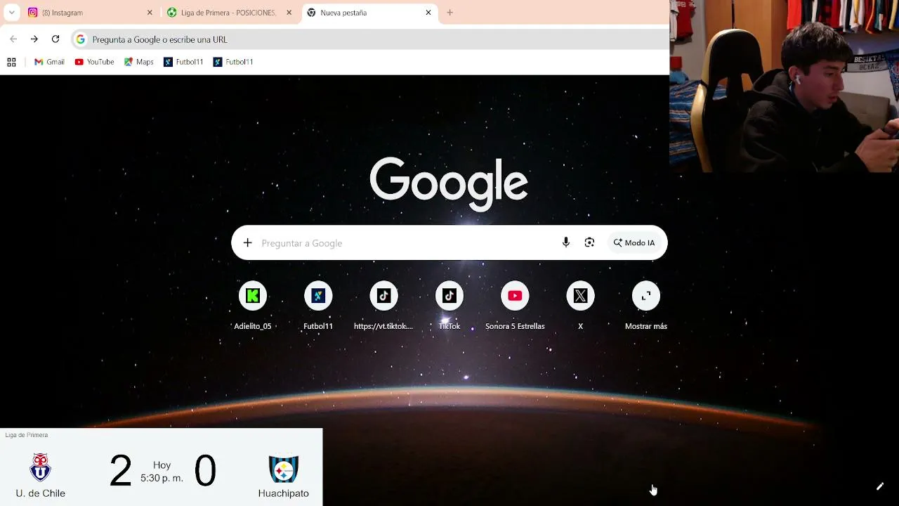Customize Chrome with the pencil icon
Image resolution: width=899 pixels, height=506 pixels.
point(880,486)
